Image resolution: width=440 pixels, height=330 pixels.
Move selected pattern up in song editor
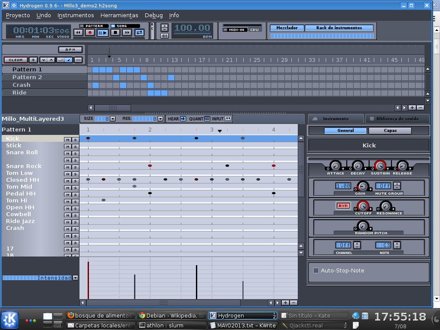pos(51,60)
